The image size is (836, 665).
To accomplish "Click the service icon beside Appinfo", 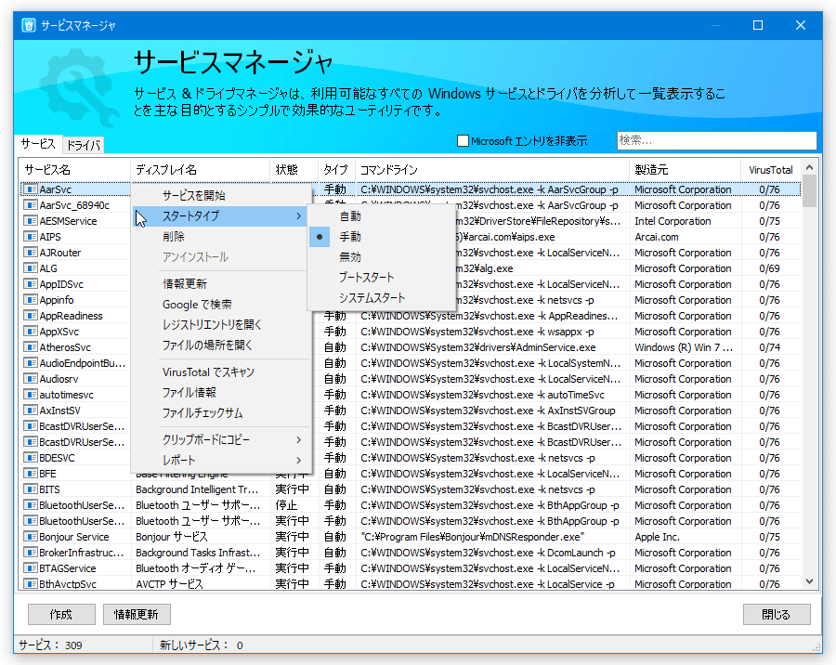I will point(31,300).
